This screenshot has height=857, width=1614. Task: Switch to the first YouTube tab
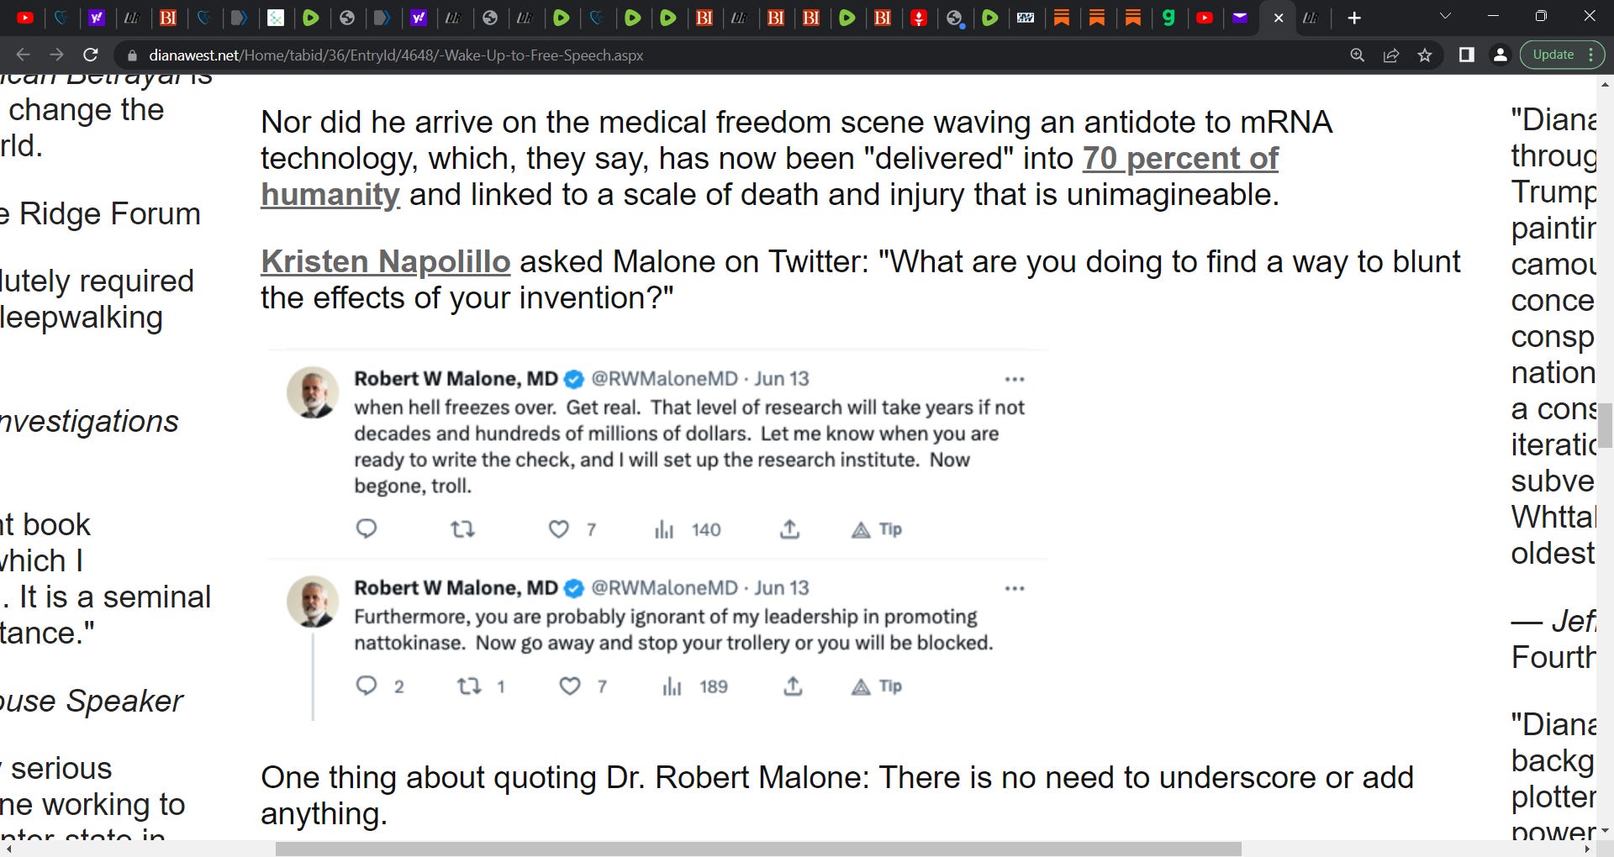click(25, 18)
